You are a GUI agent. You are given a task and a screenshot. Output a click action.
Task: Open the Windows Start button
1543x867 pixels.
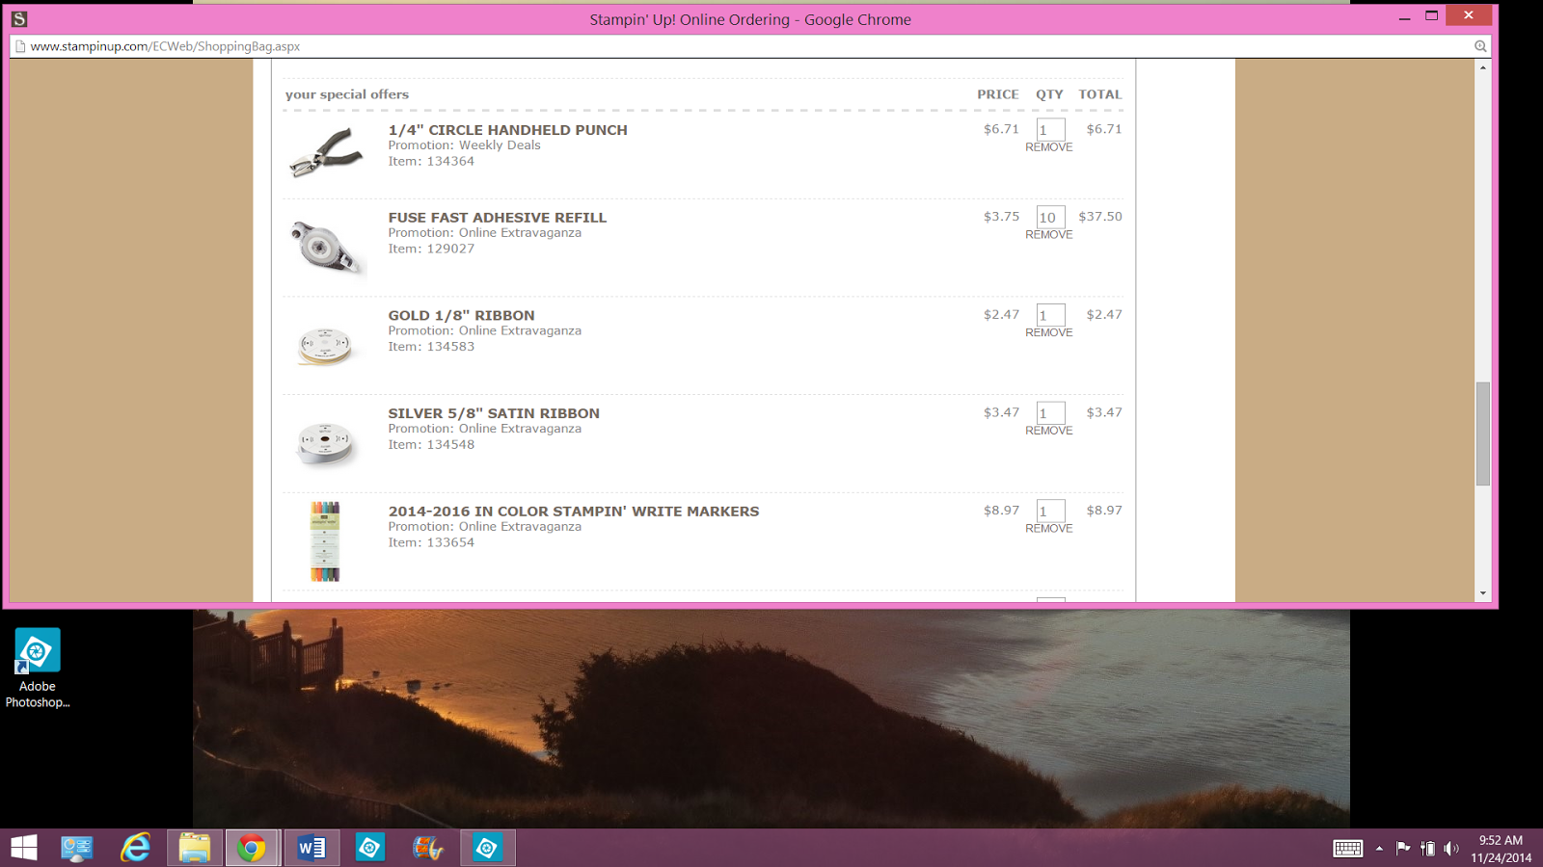click(24, 848)
